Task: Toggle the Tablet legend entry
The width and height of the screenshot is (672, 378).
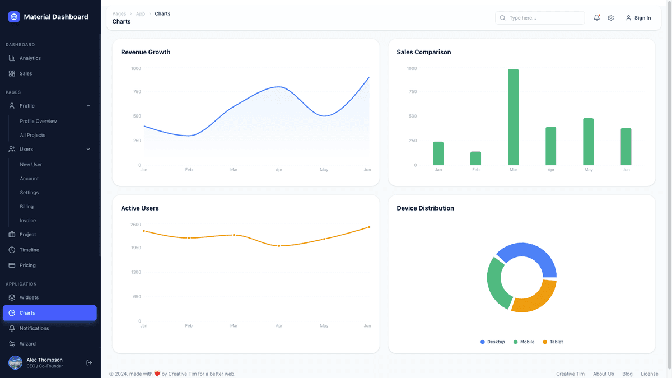Action: click(552, 342)
